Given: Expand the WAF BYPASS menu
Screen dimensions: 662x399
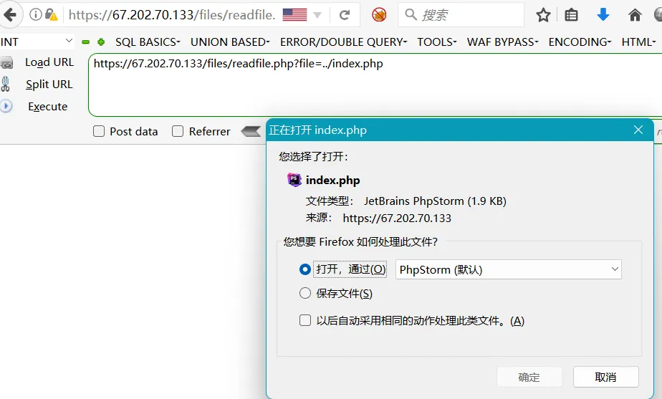Looking at the screenshot, I should pyautogui.click(x=503, y=42).
